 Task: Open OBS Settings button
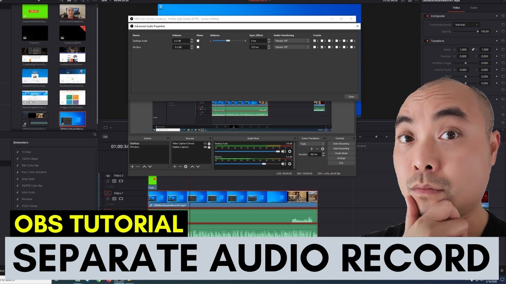pos(341,158)
